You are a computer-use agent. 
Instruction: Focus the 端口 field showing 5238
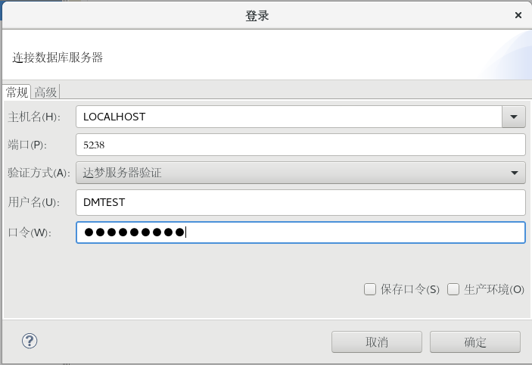[300, 145]
